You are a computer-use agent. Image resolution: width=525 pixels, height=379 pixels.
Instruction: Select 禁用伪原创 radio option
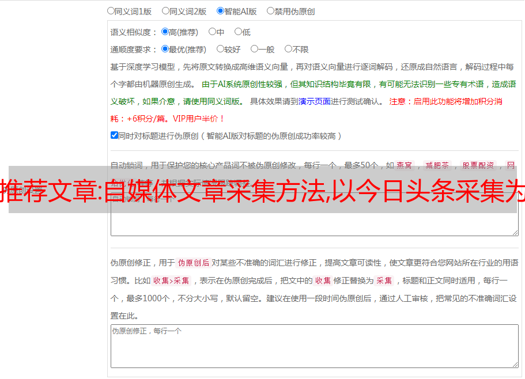click(x=270, y=11)
